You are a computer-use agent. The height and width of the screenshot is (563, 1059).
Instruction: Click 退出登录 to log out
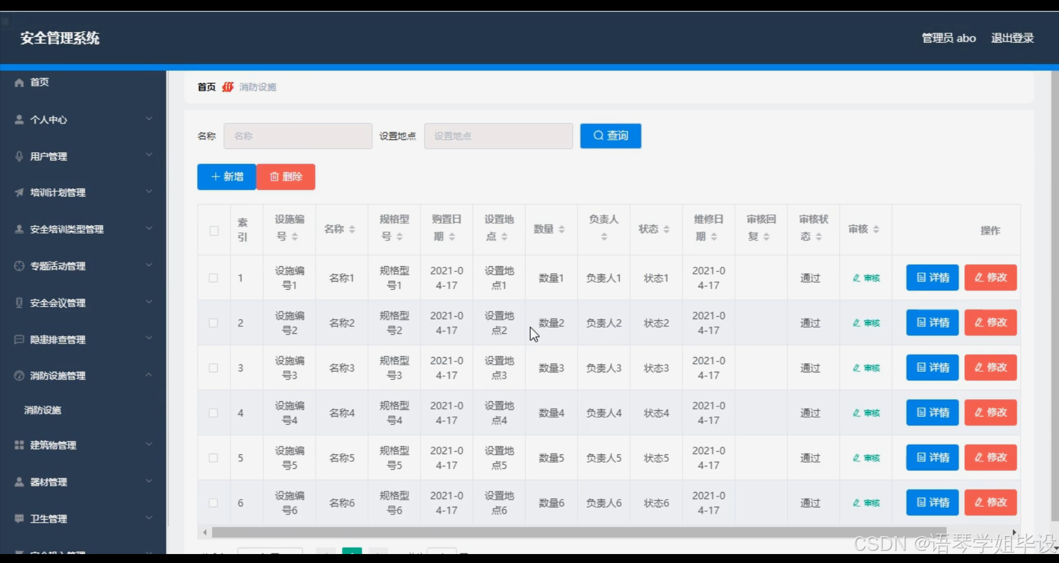1012,38
